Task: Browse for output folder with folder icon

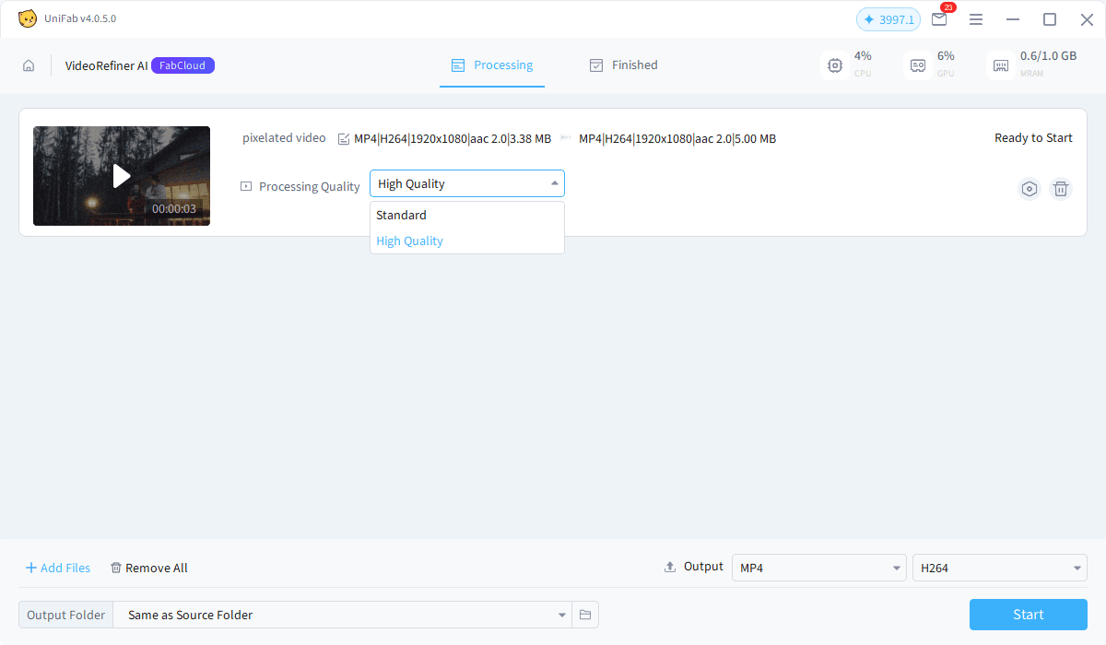Action: [584, 615]
